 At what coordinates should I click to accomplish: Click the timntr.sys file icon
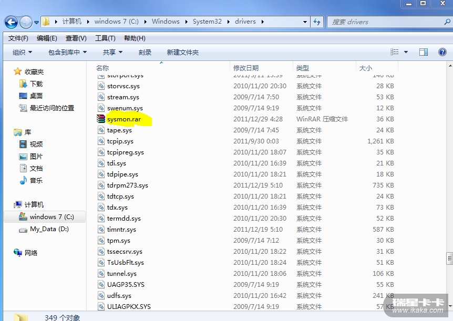tap(101, 229)
